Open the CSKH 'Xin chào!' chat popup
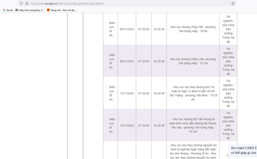The width and height of the screenshot is (257, 159). coord(243,150)
